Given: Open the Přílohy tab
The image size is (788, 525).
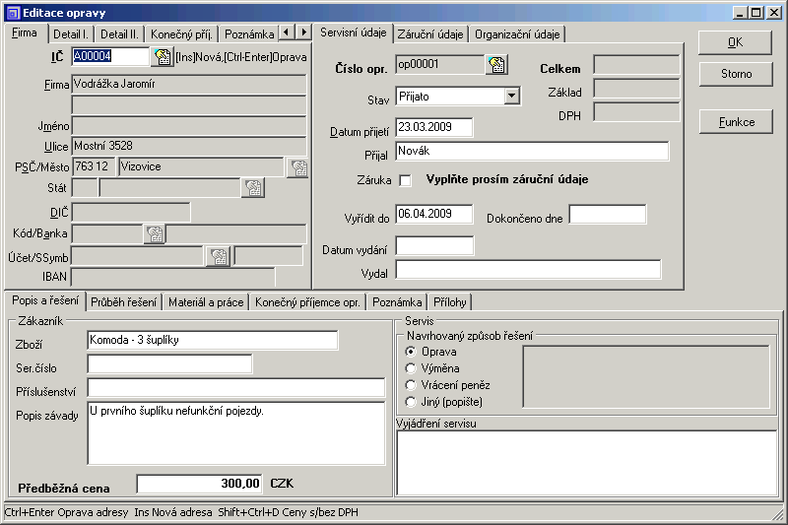Looking at the screenshot, I should 450,302.
